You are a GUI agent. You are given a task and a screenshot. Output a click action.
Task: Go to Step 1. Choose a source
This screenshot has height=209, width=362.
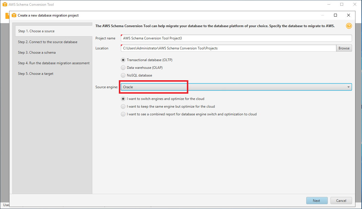[x=54, y=31]
